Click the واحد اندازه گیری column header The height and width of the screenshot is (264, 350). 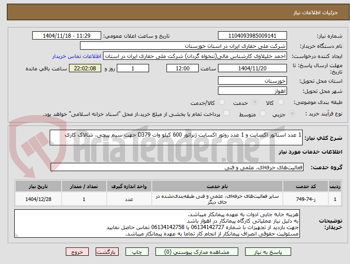click(x=129, y=186)
